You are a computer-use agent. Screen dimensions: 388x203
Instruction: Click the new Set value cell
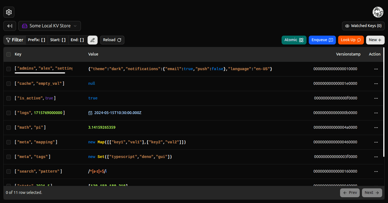[x=130, y=157]
